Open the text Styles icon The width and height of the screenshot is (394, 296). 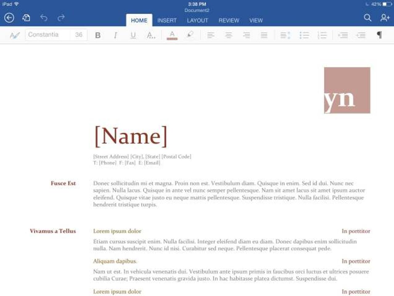coord(14,35)
